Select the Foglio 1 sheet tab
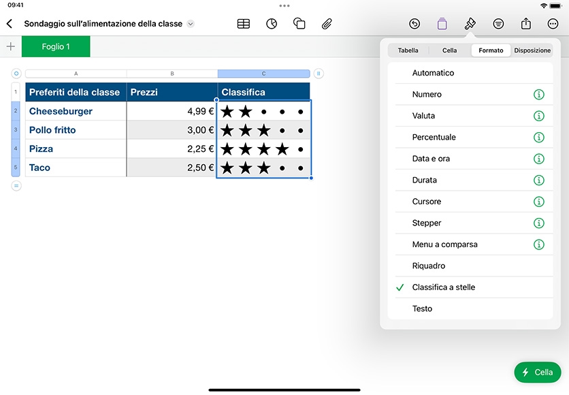 click(x=56, y=46)
